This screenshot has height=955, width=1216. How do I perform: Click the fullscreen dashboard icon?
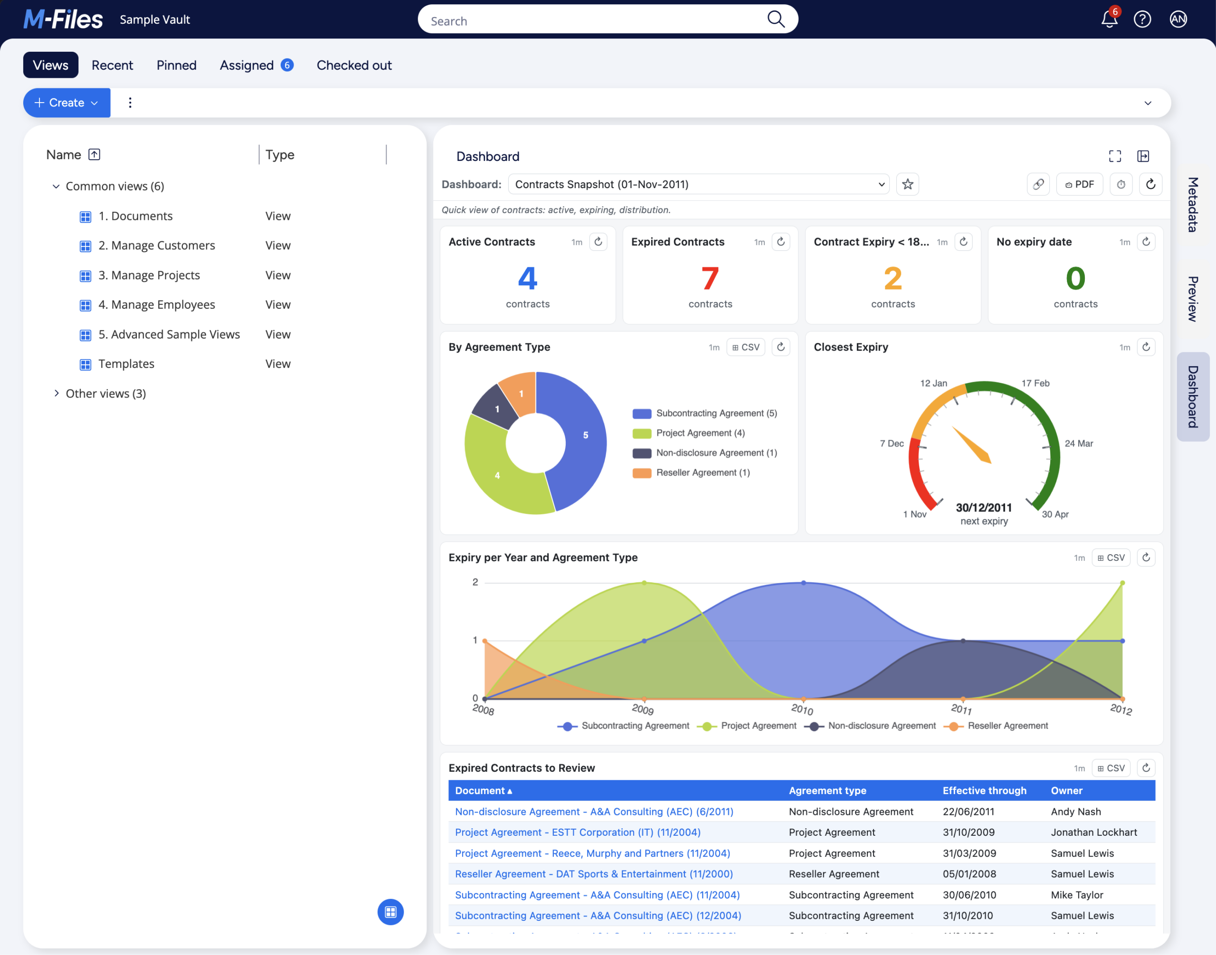pos(1115,156)
